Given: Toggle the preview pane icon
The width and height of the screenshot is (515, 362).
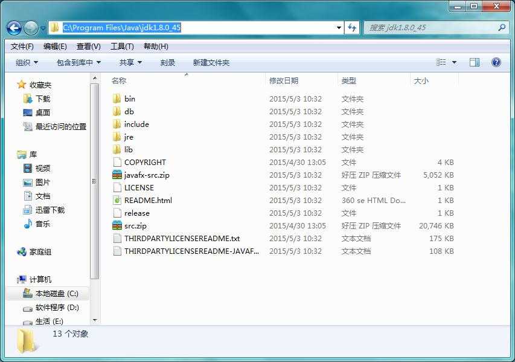Looking at the screenshot, I should [475, 62].
